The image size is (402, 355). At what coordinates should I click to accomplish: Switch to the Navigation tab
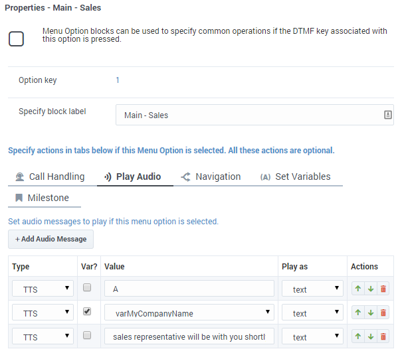point(211,177)
